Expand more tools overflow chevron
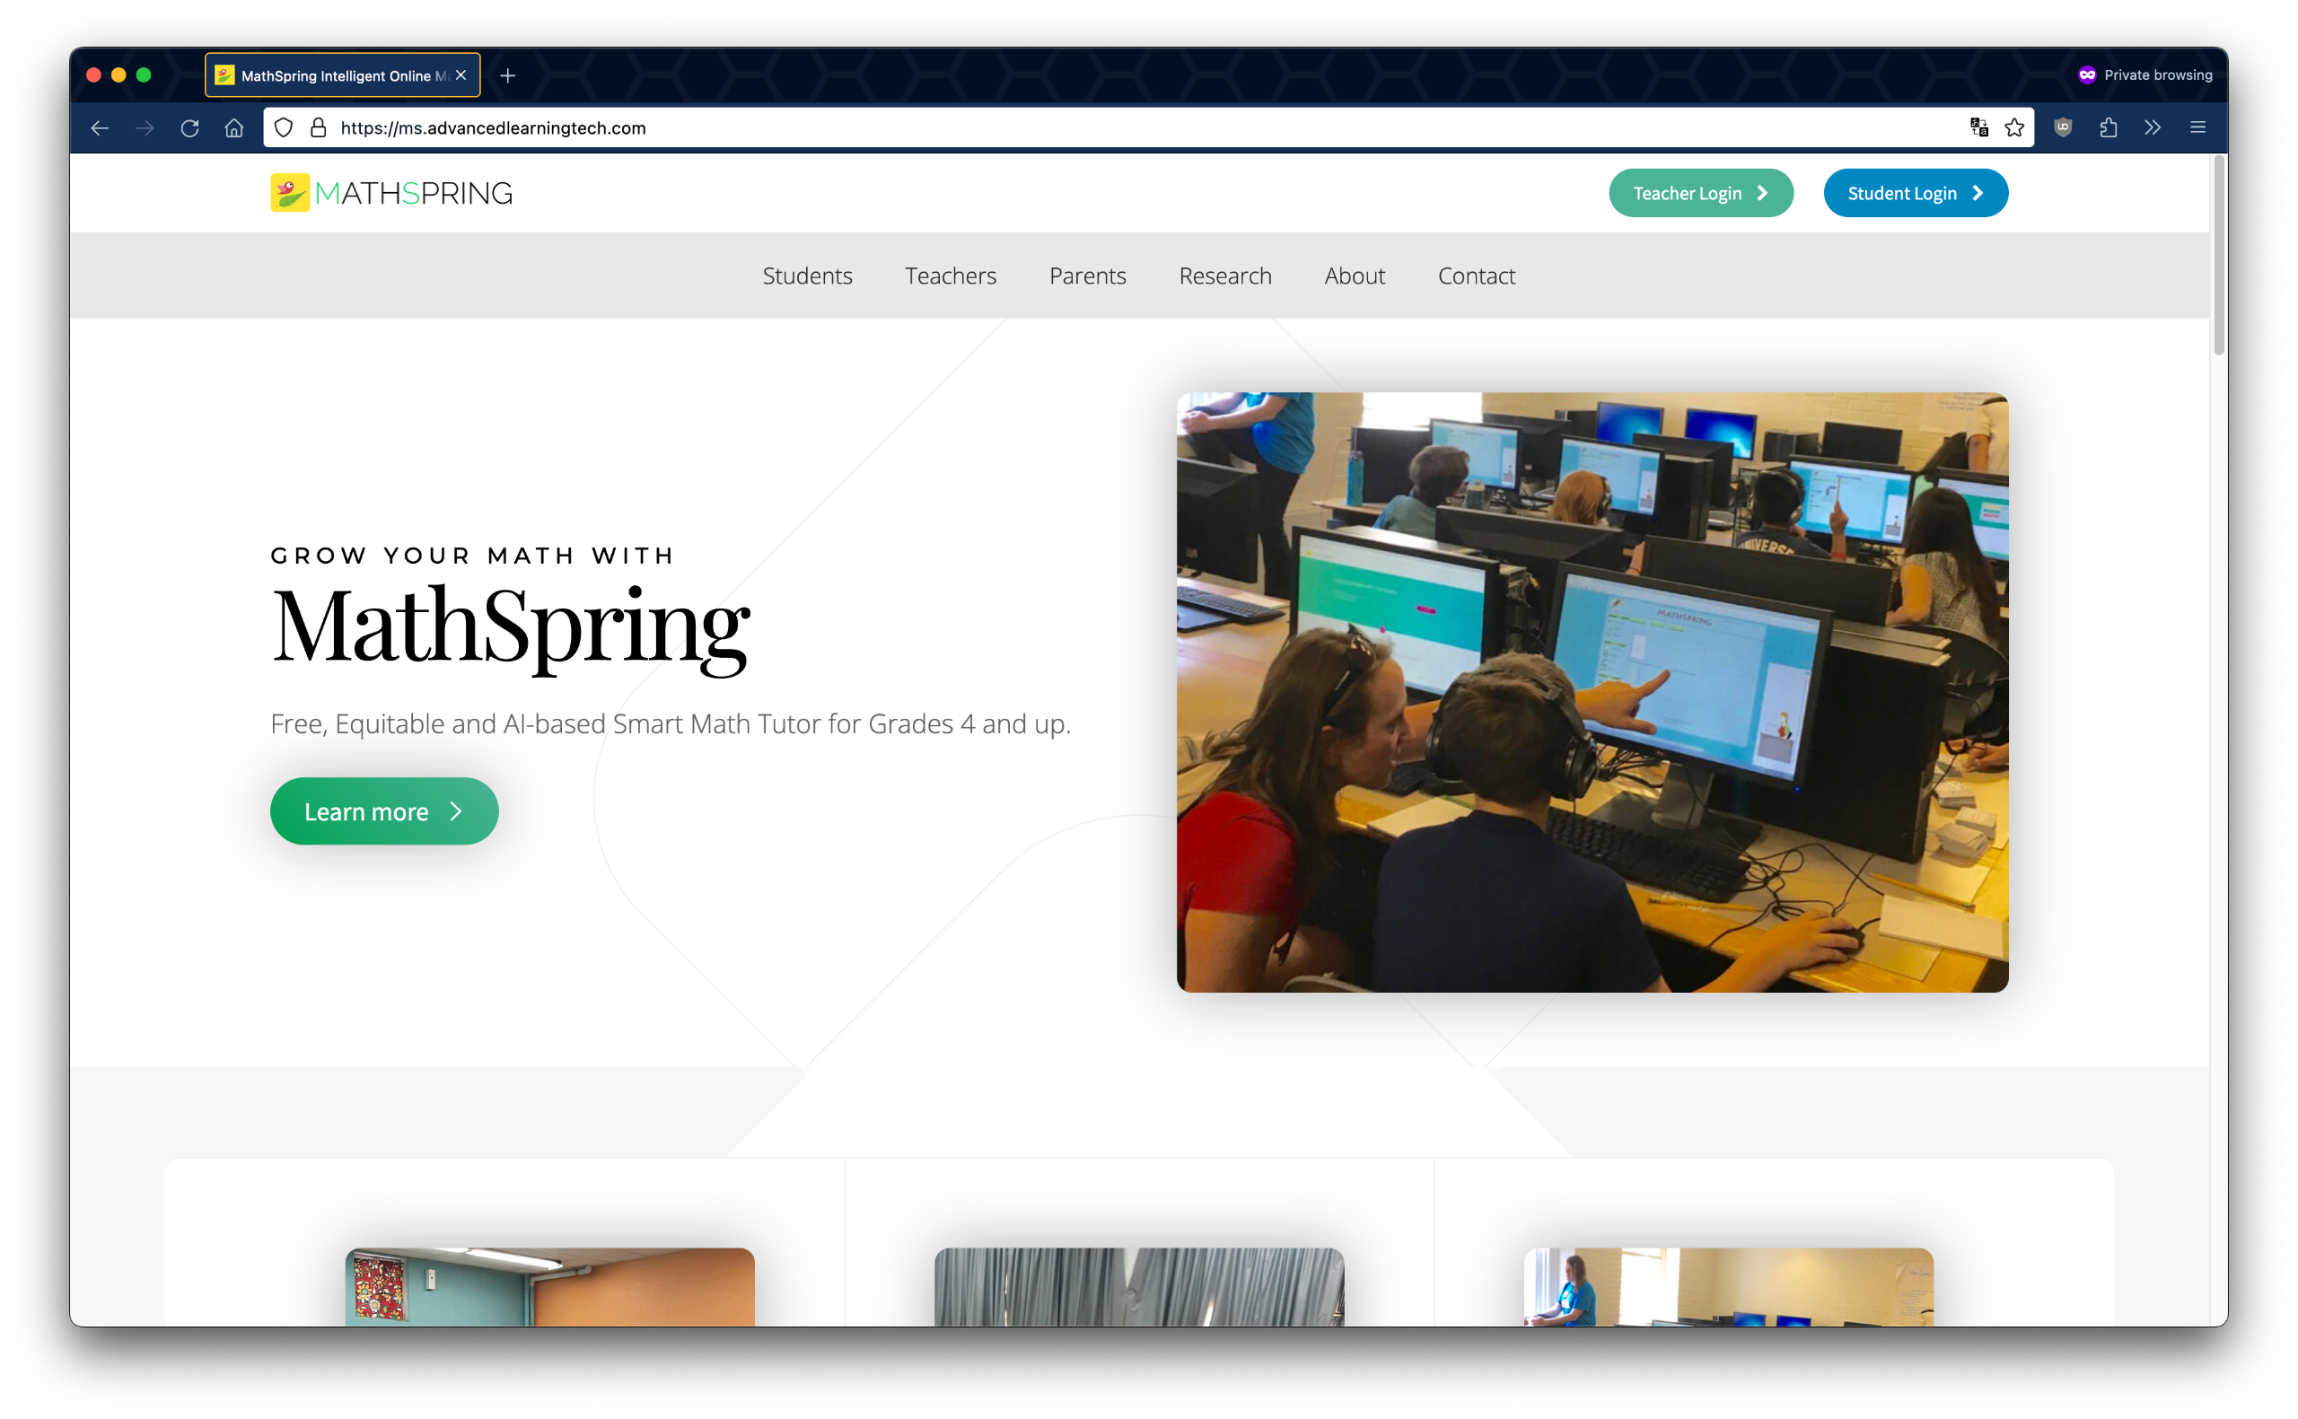This screenshot has height=1419, width=2298. click(2153, 127)
